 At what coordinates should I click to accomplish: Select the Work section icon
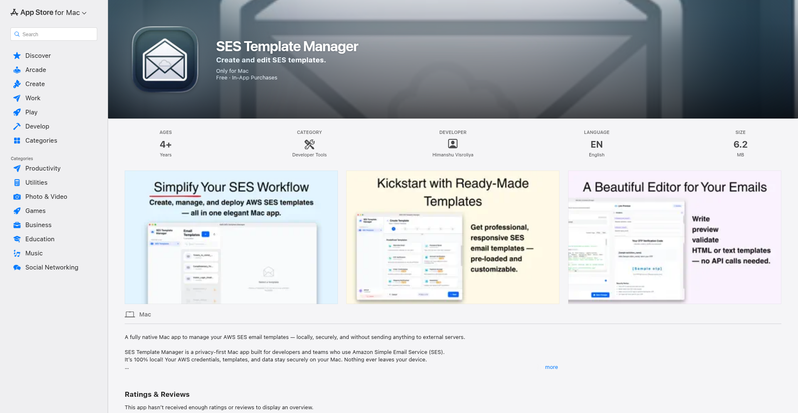coord(17,98)
